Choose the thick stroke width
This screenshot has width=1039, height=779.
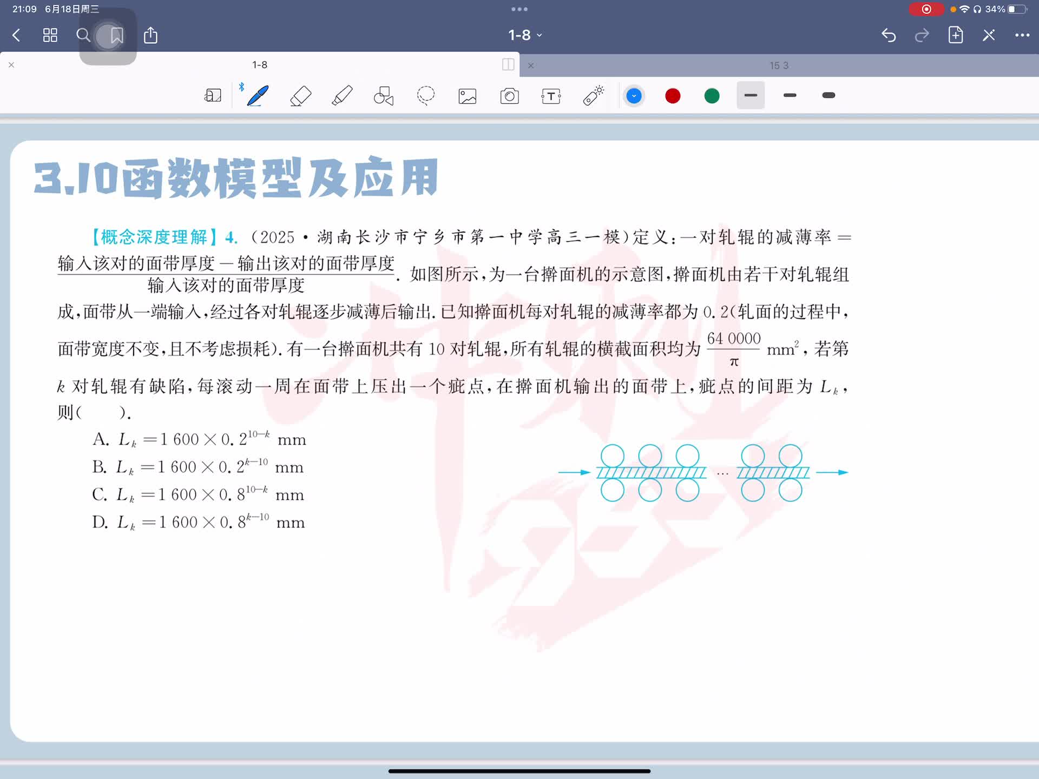[828, 95]
